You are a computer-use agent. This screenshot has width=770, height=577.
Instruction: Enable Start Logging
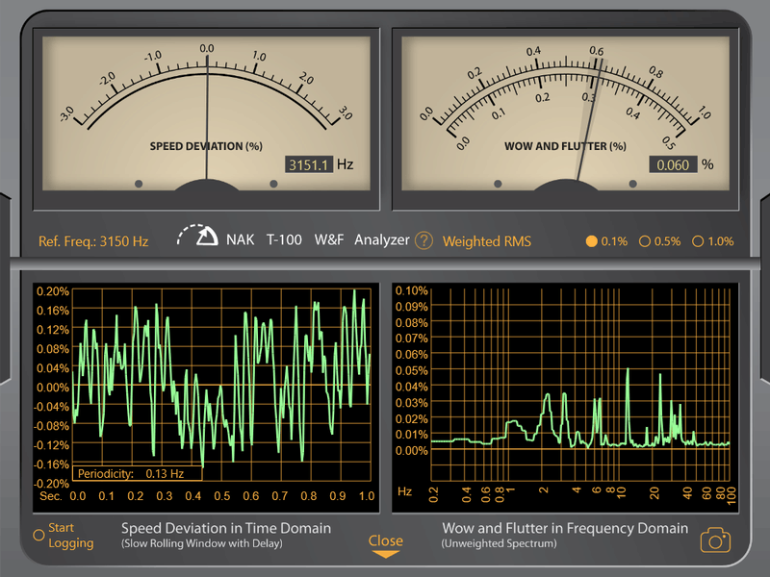[38, 535]
